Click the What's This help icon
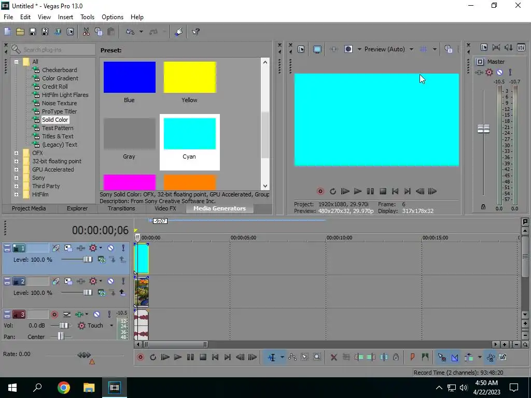 tap(195, 32)
